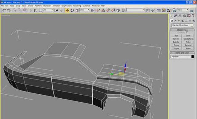Open the Rendering menu
Image resolution: width=197 pixels, height=119 pixels.
coord(77,6)
